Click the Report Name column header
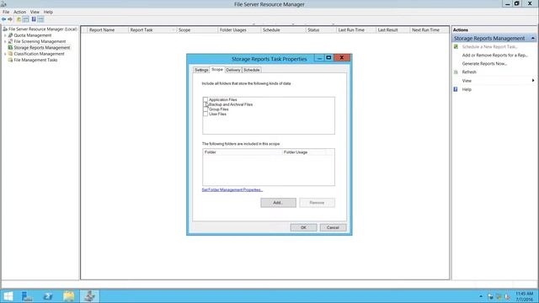 [x=108, y=30]
